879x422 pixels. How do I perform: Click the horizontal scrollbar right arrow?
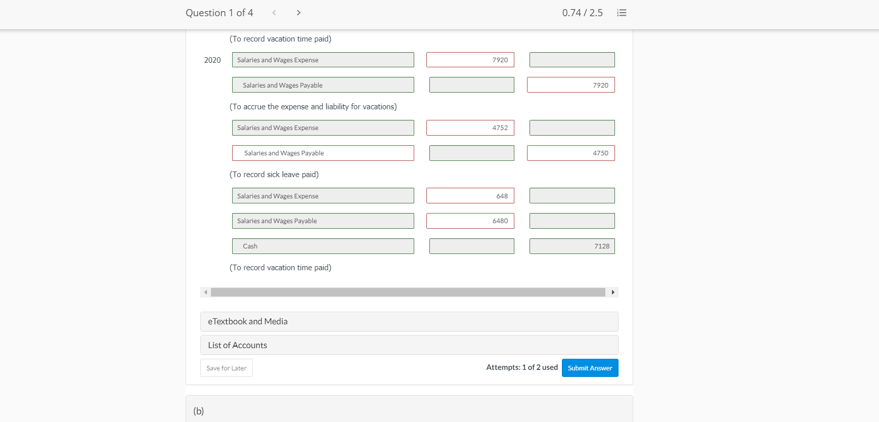pyautogui.click(x=613, y=292)
